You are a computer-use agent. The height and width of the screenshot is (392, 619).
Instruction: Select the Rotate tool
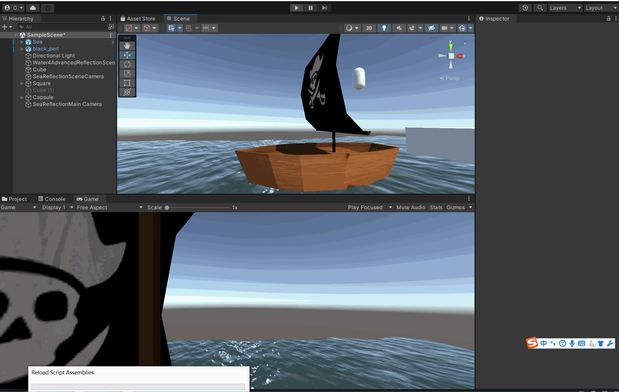tap(127, 64)
